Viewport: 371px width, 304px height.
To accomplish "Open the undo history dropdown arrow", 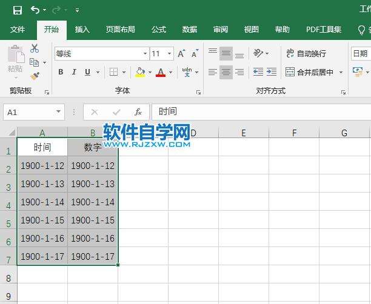I will [44, 10].
